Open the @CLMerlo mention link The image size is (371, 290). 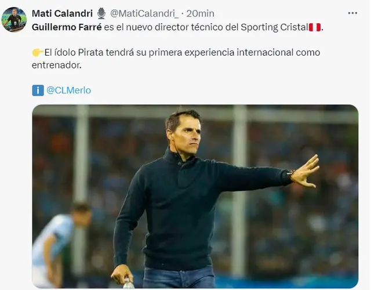(x=68, y=90)
